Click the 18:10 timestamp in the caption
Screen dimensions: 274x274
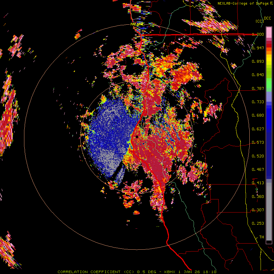click(x=209, y=272)
